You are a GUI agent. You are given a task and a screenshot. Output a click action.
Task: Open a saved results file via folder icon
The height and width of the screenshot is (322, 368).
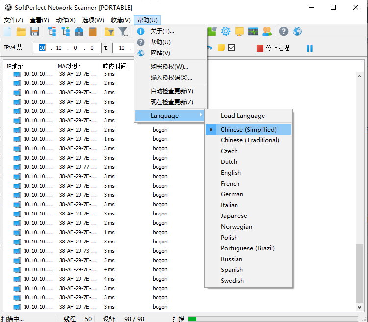coord(21,31)
